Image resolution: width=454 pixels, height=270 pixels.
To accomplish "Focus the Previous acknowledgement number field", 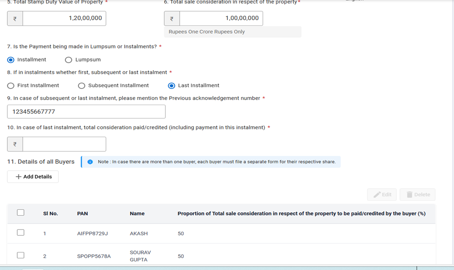I will coord(86,111).
